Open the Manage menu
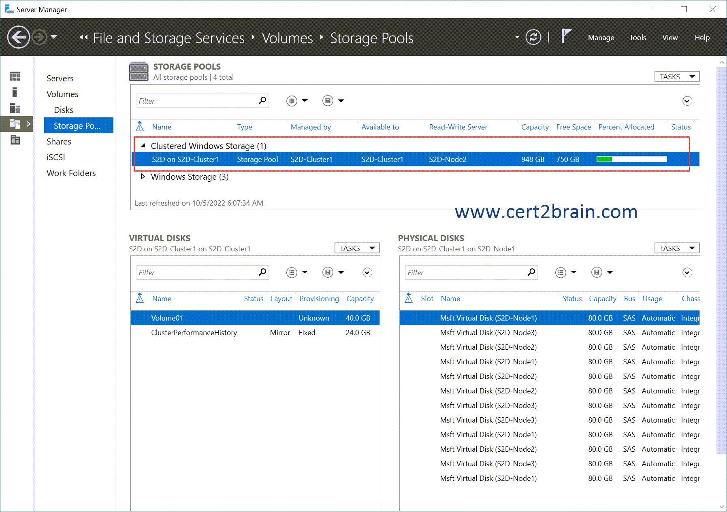The height and width of the screenshot is (512, 727). [601, 38]
